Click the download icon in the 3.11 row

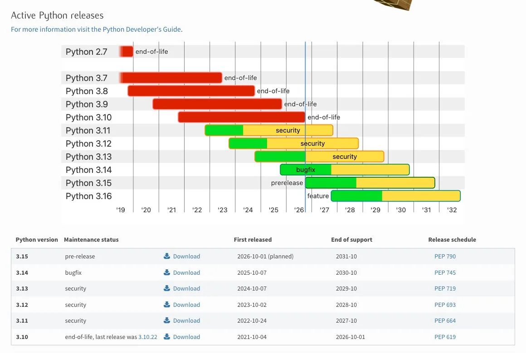pos(167,320)
